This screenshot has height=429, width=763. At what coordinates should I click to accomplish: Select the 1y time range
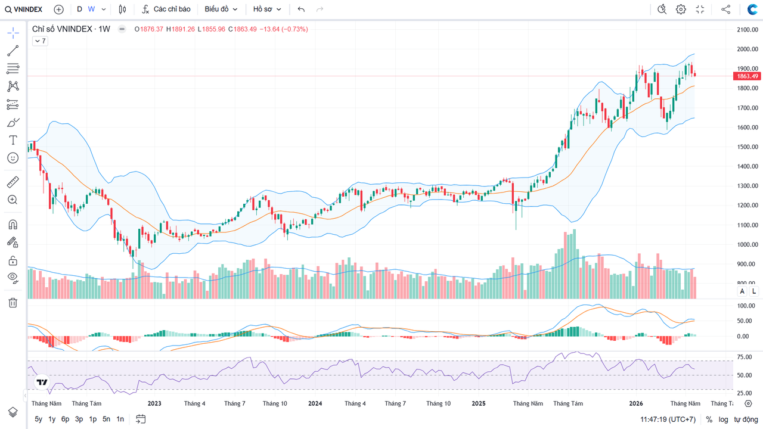coord(52,419)
